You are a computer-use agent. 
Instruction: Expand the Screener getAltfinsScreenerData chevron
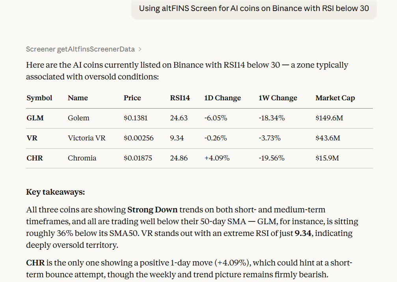[x=140, y=50]
